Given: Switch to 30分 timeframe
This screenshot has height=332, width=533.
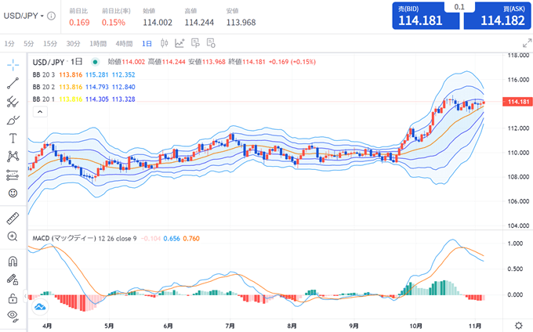Looking at the screenshot, I should coord(73,43).
